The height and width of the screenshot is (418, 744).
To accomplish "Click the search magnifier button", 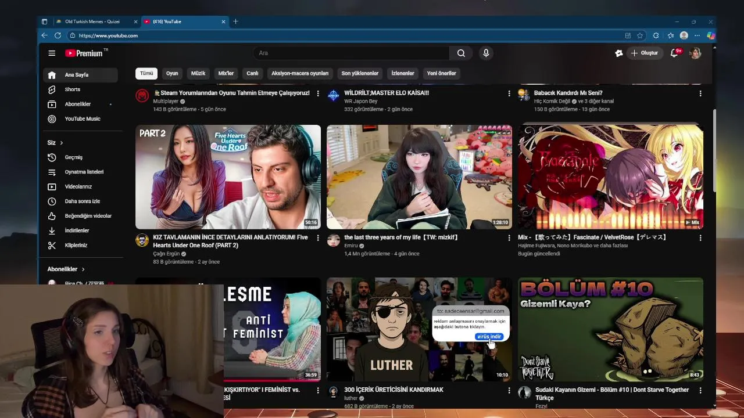I will (x=461, y=53).
